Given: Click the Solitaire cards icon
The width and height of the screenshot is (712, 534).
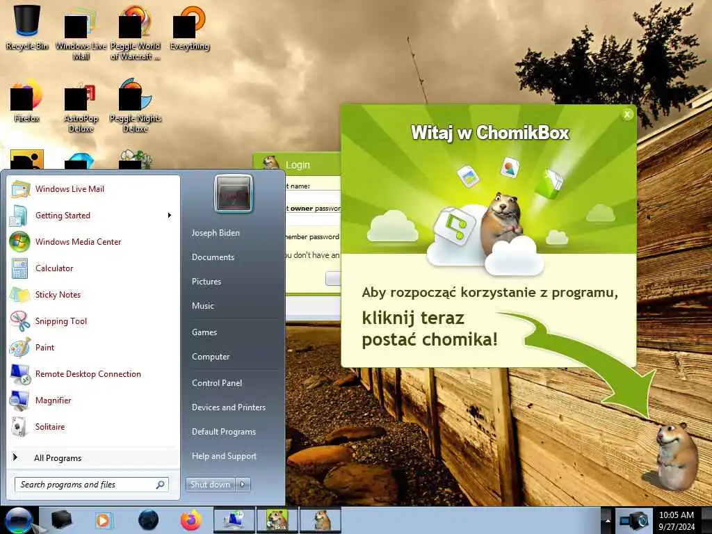Looking at the screenshot, I should 20,426.
